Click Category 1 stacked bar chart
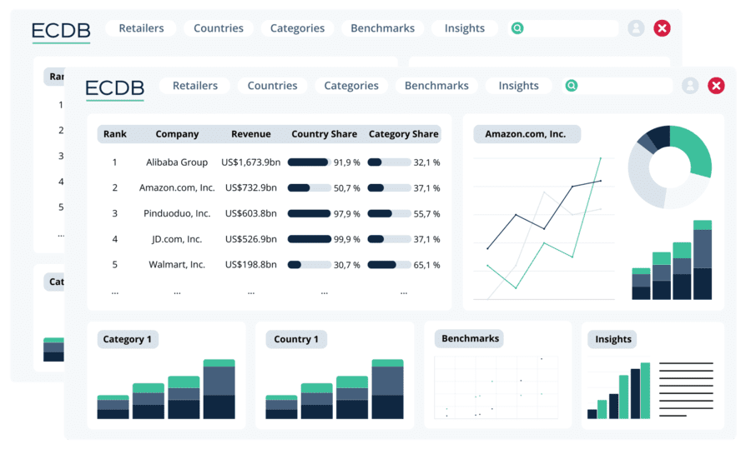Image resolution: width=751 pixels, height=449 pixels. click(x=166, y=389)
